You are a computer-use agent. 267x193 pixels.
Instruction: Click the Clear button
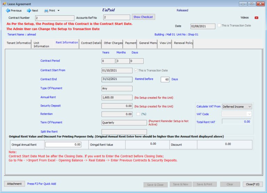click(230, 184)
